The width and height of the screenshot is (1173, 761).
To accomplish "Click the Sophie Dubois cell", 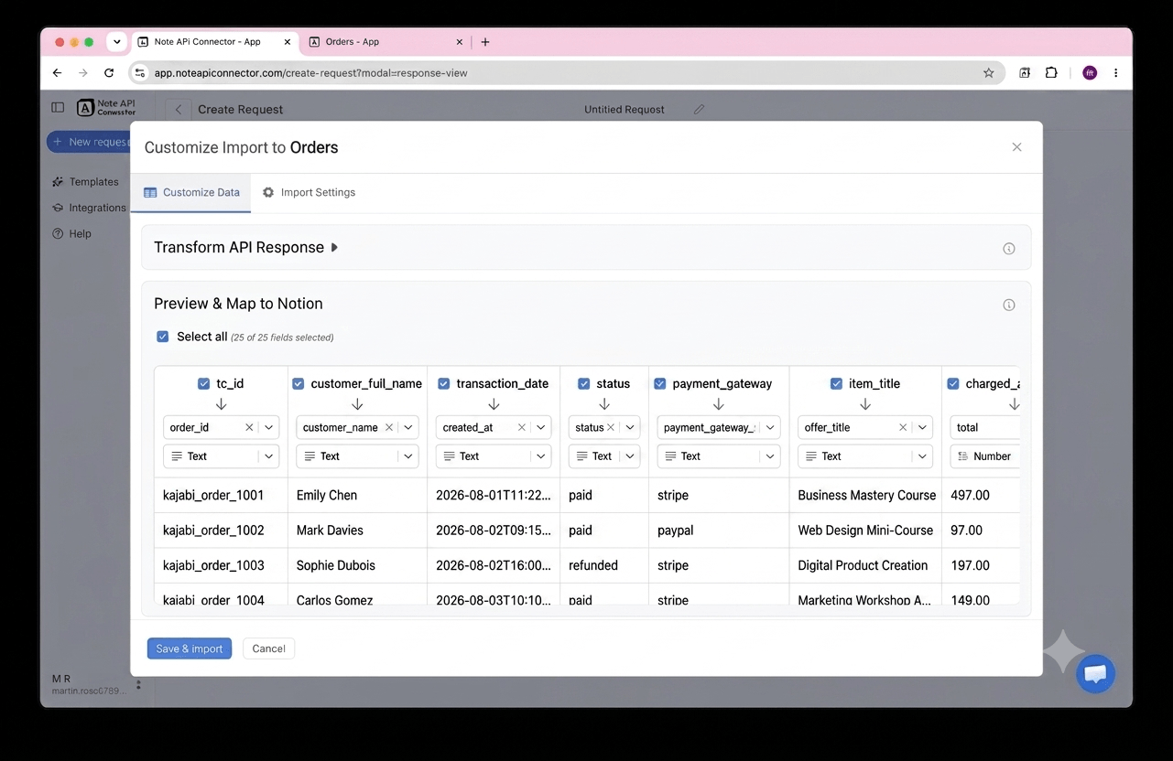I will (357, 565).
